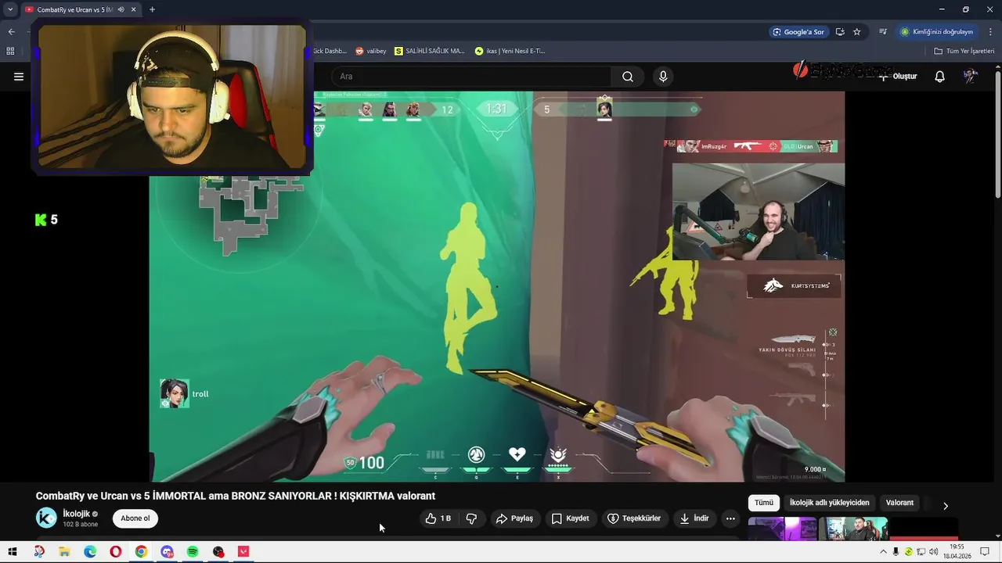Open the İkolojik channel name link

(77, 514)
